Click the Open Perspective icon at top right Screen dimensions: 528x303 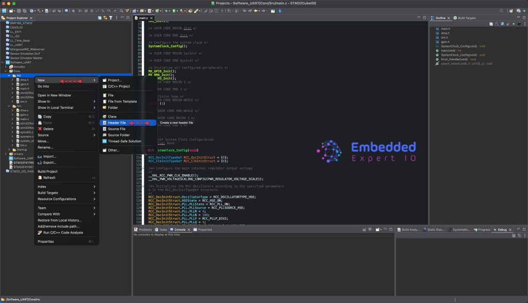511,11
